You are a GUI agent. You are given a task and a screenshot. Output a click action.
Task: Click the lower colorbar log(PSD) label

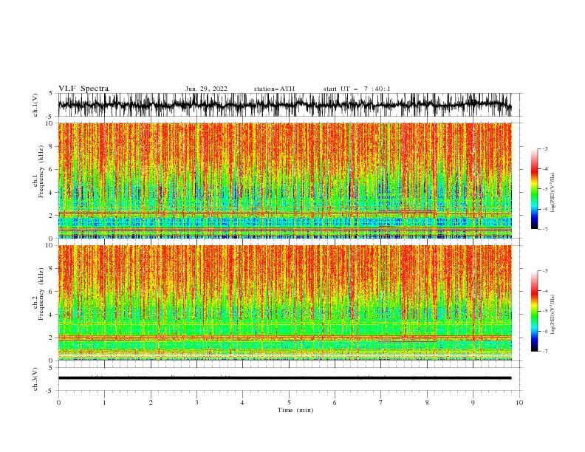pos(553,315)
